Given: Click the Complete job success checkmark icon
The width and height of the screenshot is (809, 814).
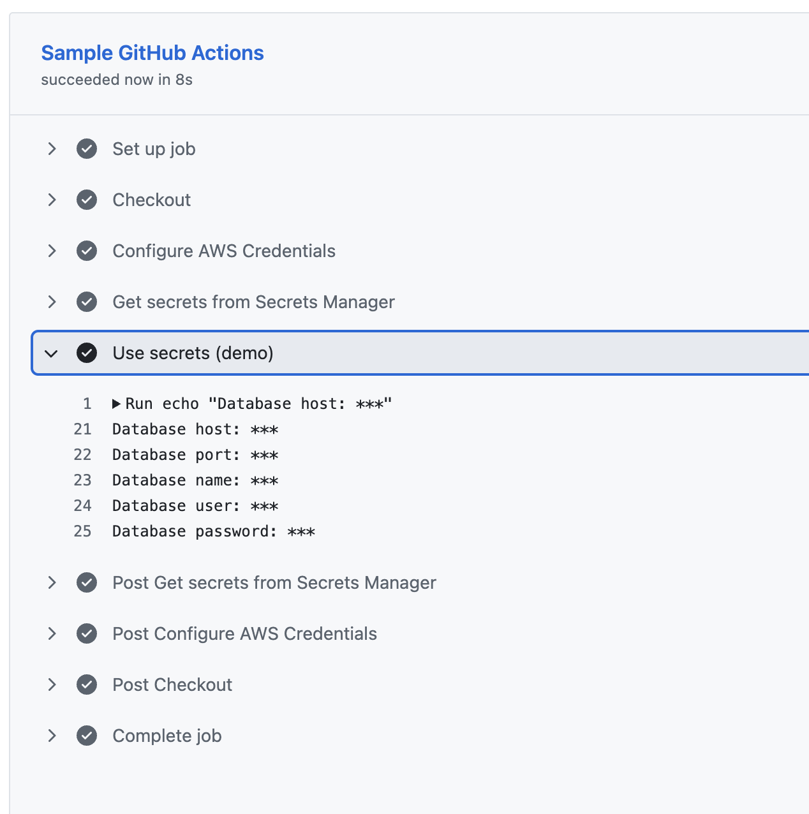Looking at the screenshot, I should tap(87, 736).
